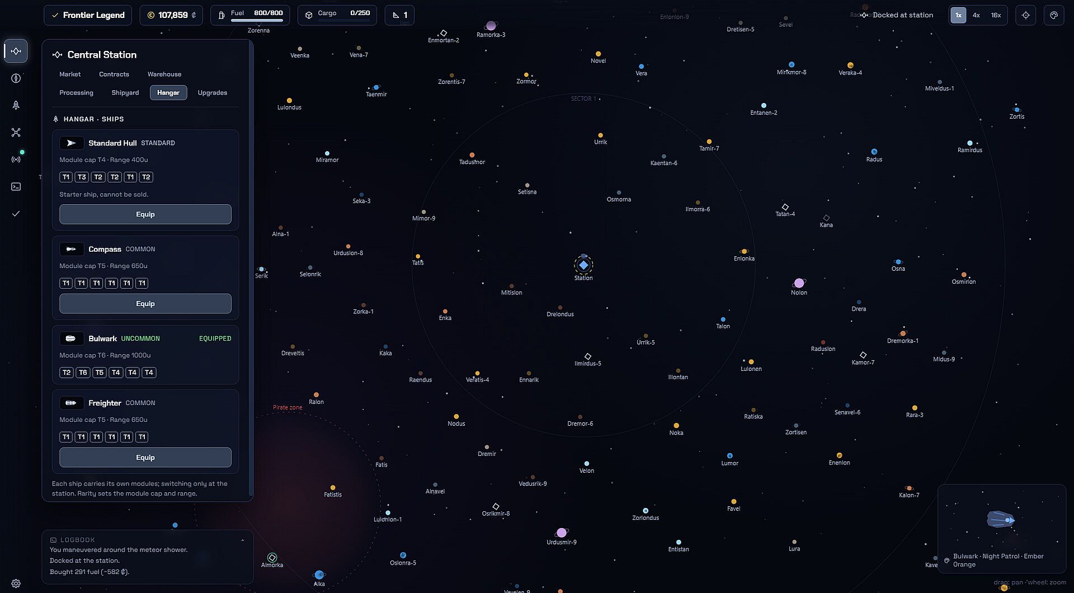Open the checkmark tasks sidebar icon

[16, 214]
